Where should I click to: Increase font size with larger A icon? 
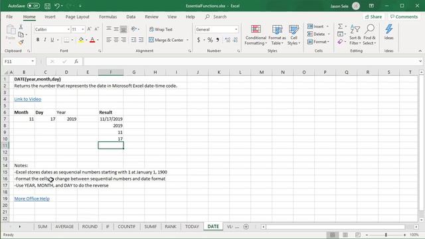[x=89, y=29]
